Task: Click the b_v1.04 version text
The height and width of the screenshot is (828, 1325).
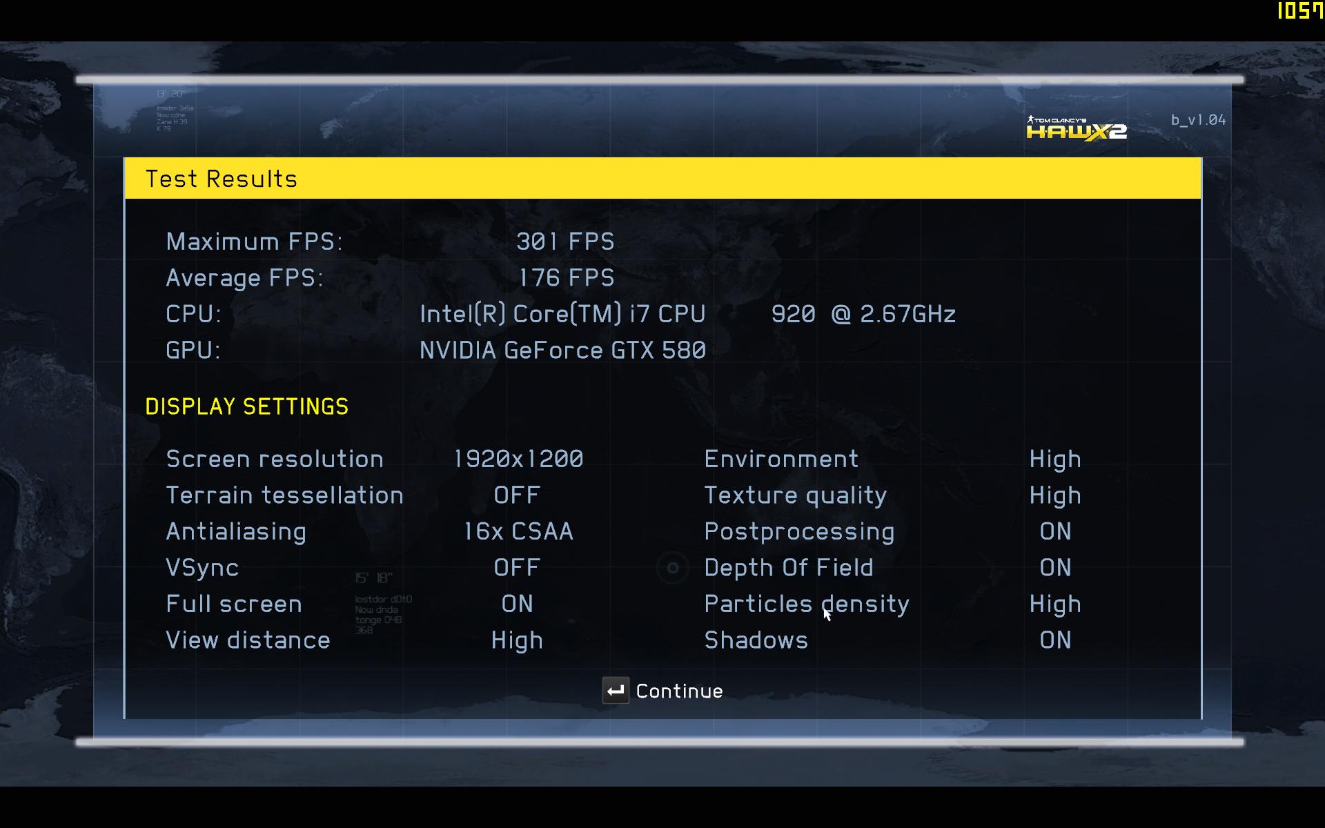Action: pos(1198,119)
